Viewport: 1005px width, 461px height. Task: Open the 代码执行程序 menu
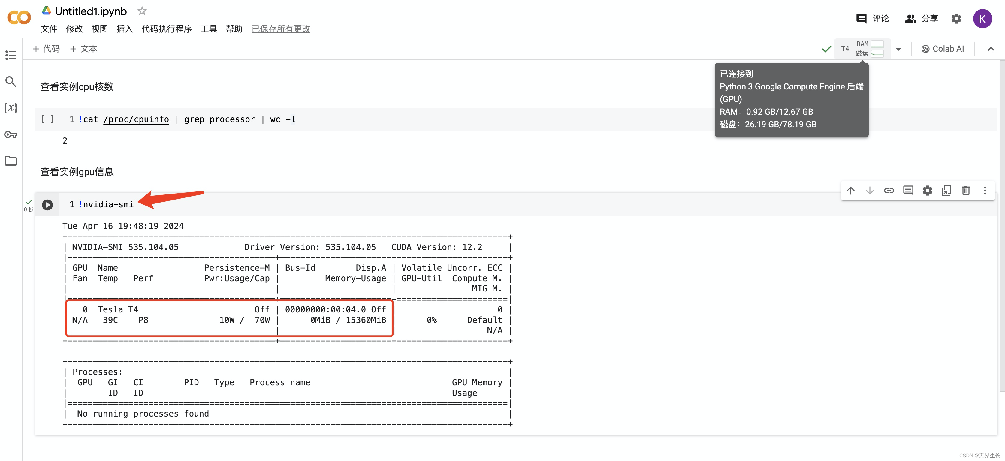167,29
